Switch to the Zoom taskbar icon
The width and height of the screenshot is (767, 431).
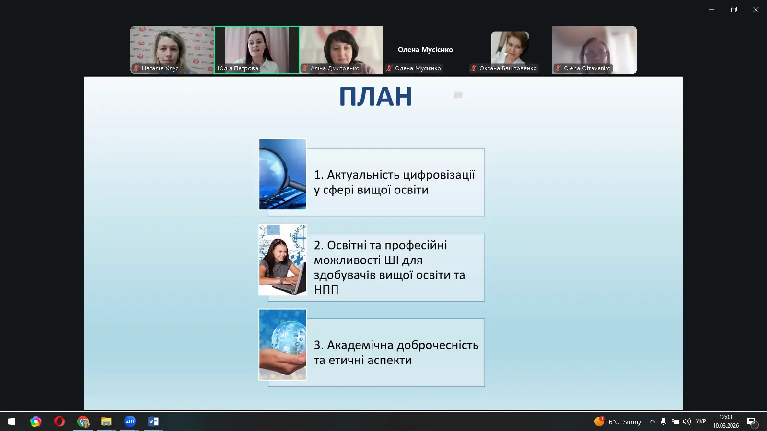[x=130, y=421]
